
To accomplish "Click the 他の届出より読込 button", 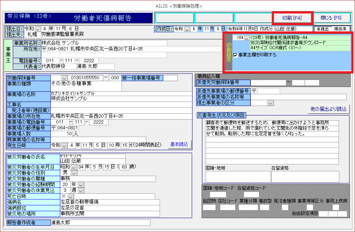I will click(x=328, y=109).
